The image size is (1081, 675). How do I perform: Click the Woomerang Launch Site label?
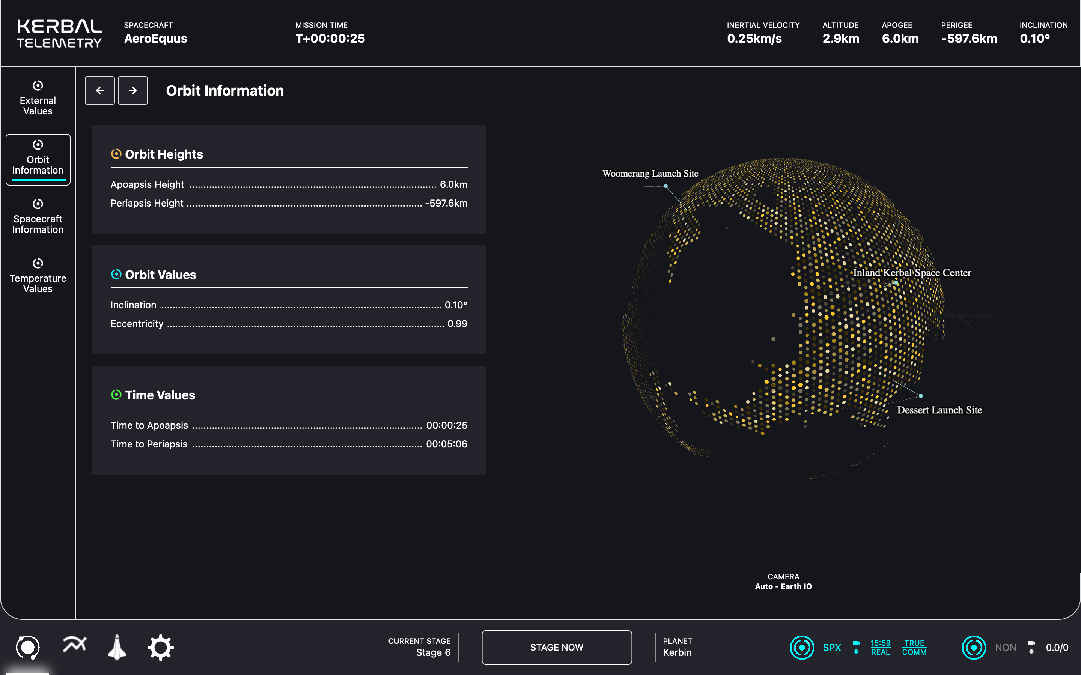click(x=650, y=174)
